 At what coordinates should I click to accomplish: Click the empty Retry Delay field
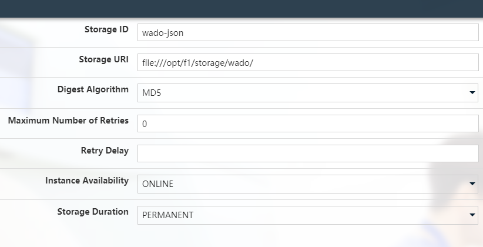(308, 153)
